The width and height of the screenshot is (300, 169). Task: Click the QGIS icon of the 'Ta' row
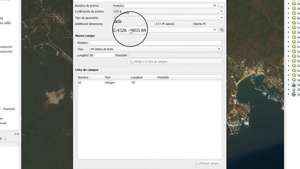pos(294,75)
